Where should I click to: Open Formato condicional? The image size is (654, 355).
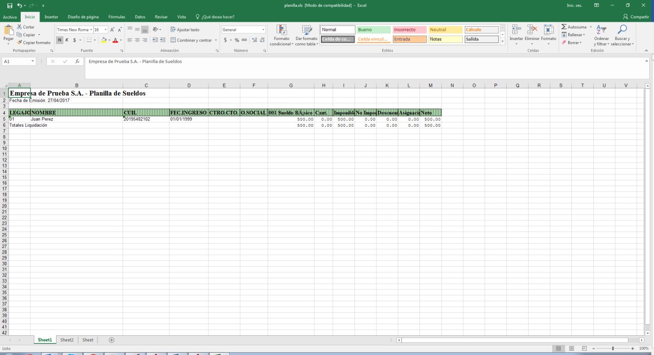pos(281,31)
